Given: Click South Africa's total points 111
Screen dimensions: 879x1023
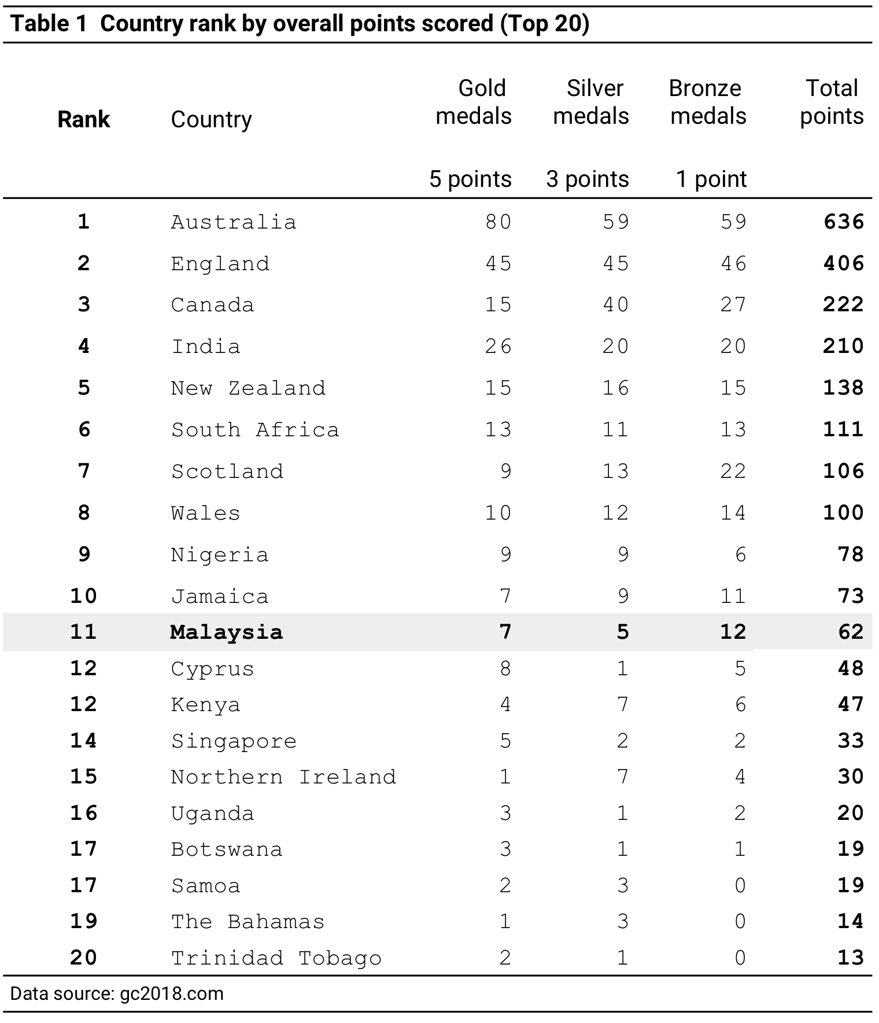Looking at the screenshot, I should pos(844,430).
